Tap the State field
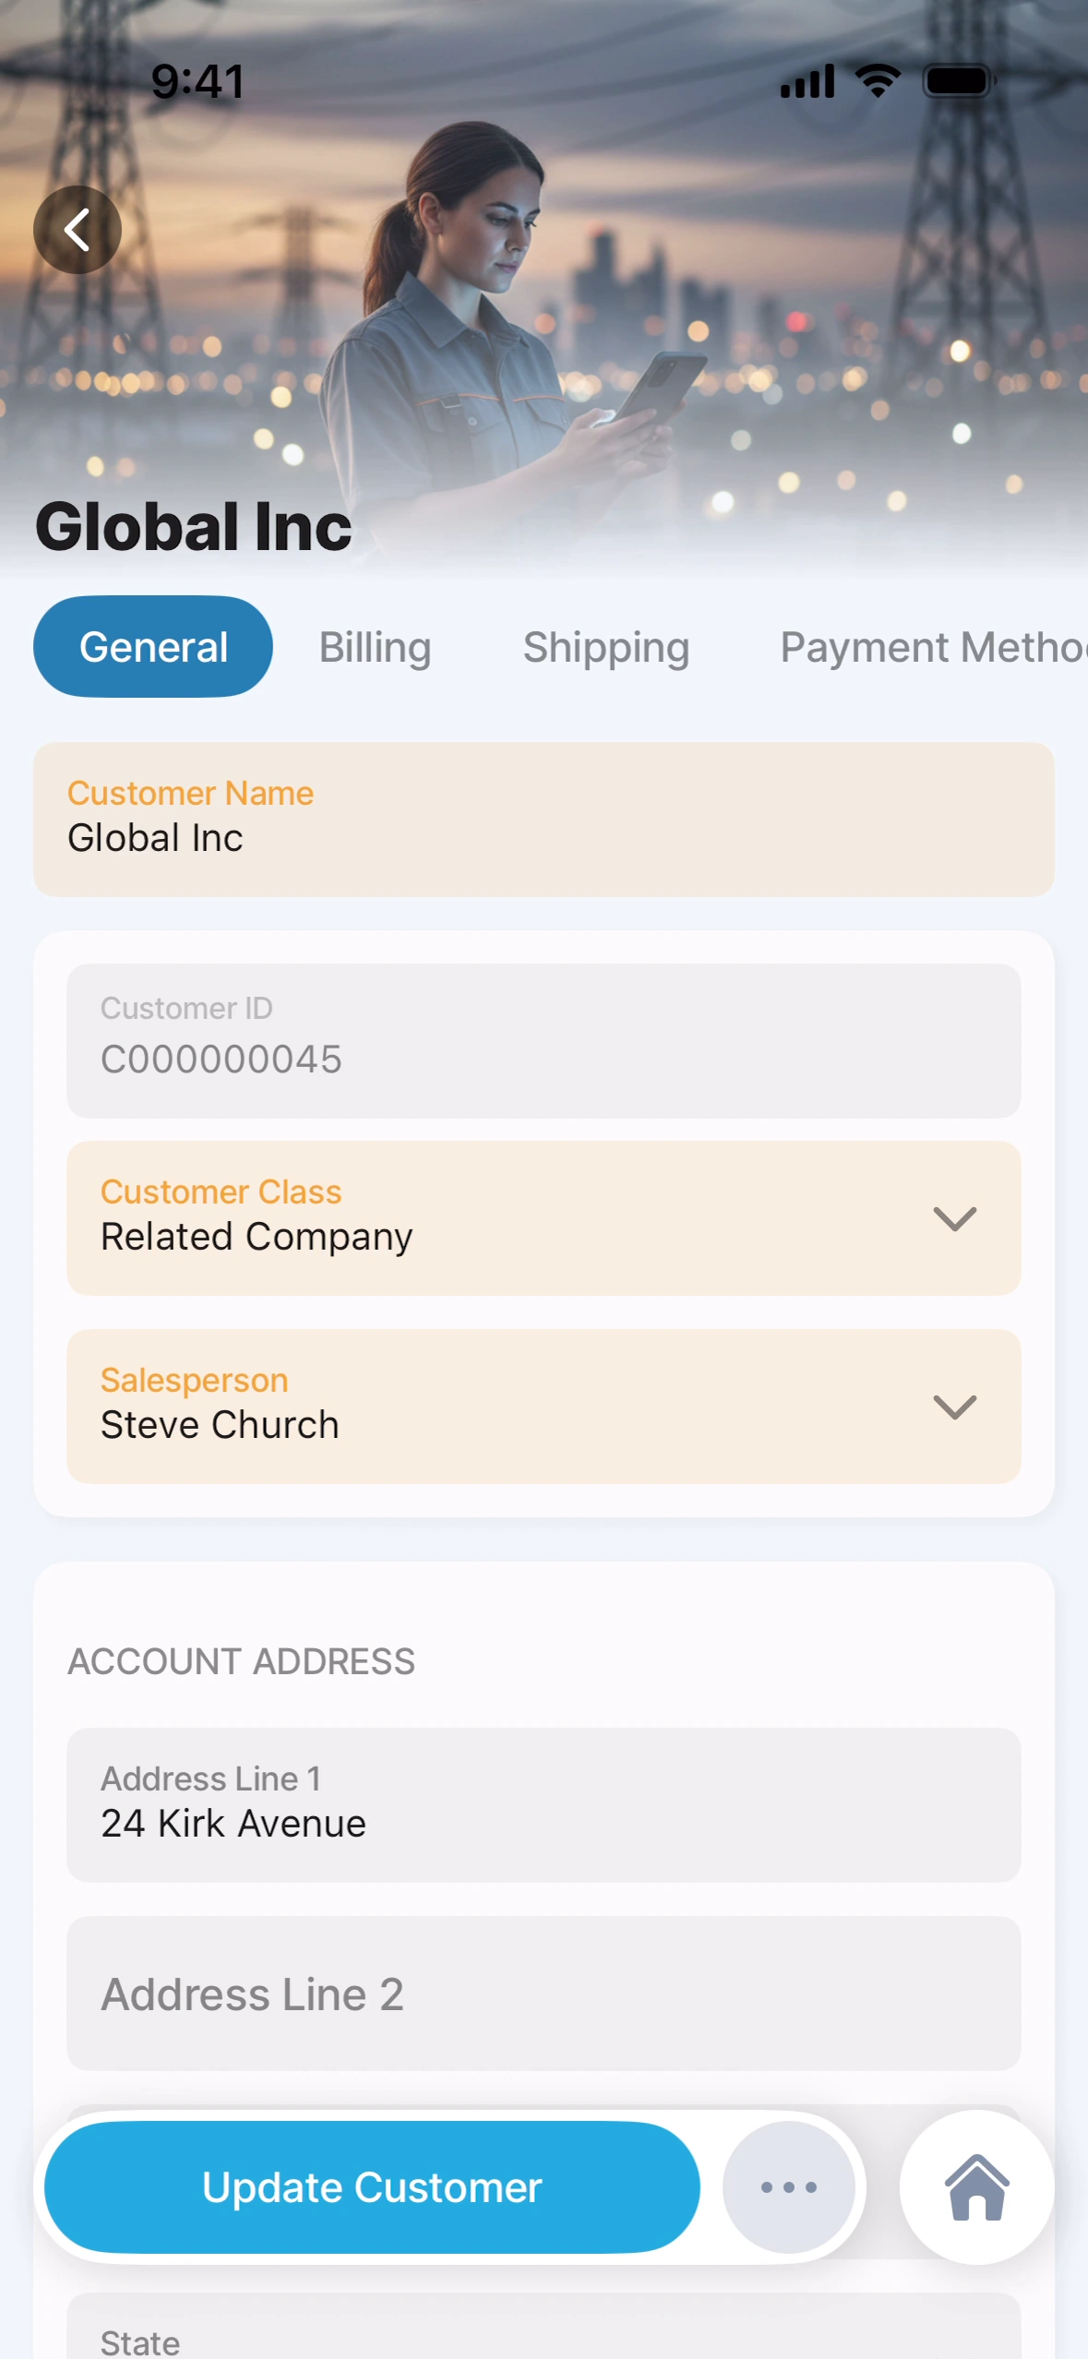 (x=544, y=2335)
